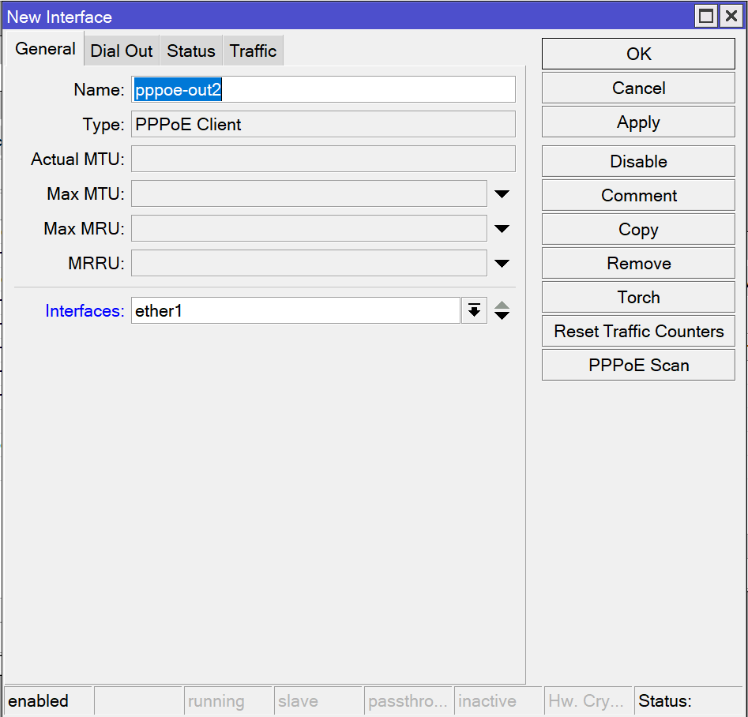Screen dimensions: 748x717
Task: Open the Interfaces dropdown list
Action: pyautogui.click(x=474, y=311)
